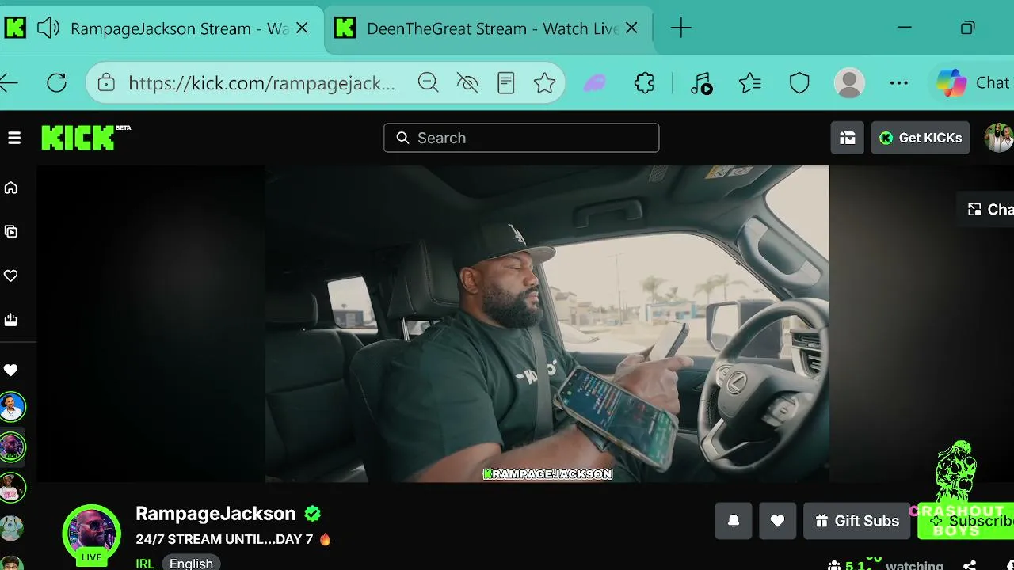The width and height of the screenshot is (1014, 570).
Task: Open the IRL category link
Action: 145,564
